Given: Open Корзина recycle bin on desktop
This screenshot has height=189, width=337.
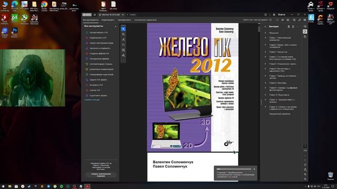Looking at the screenshot, I should (331, 176).
